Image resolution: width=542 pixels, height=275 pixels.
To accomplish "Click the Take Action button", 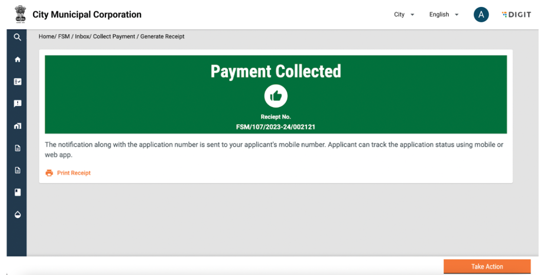I will [x=487, y=266].
